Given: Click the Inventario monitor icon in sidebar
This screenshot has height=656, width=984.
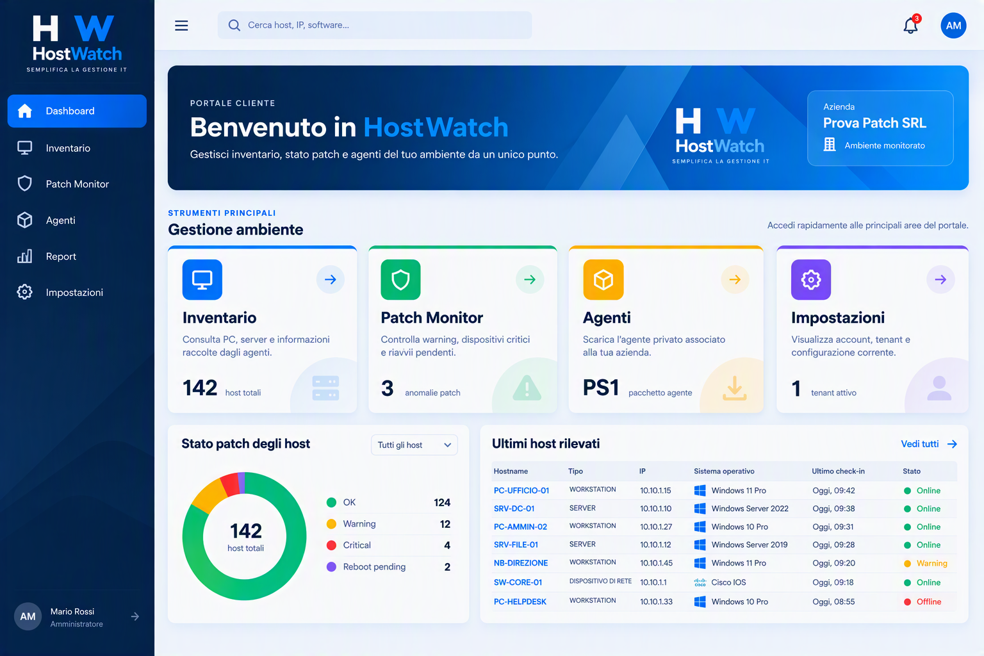Looking at the screenshot, I should tap(25, 148).
